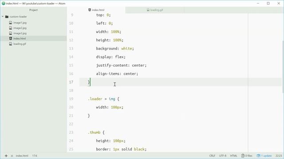
Task: Click the Project panel header
Action: click(34, 10)
